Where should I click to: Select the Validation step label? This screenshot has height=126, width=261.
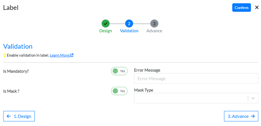pos(129,31)
